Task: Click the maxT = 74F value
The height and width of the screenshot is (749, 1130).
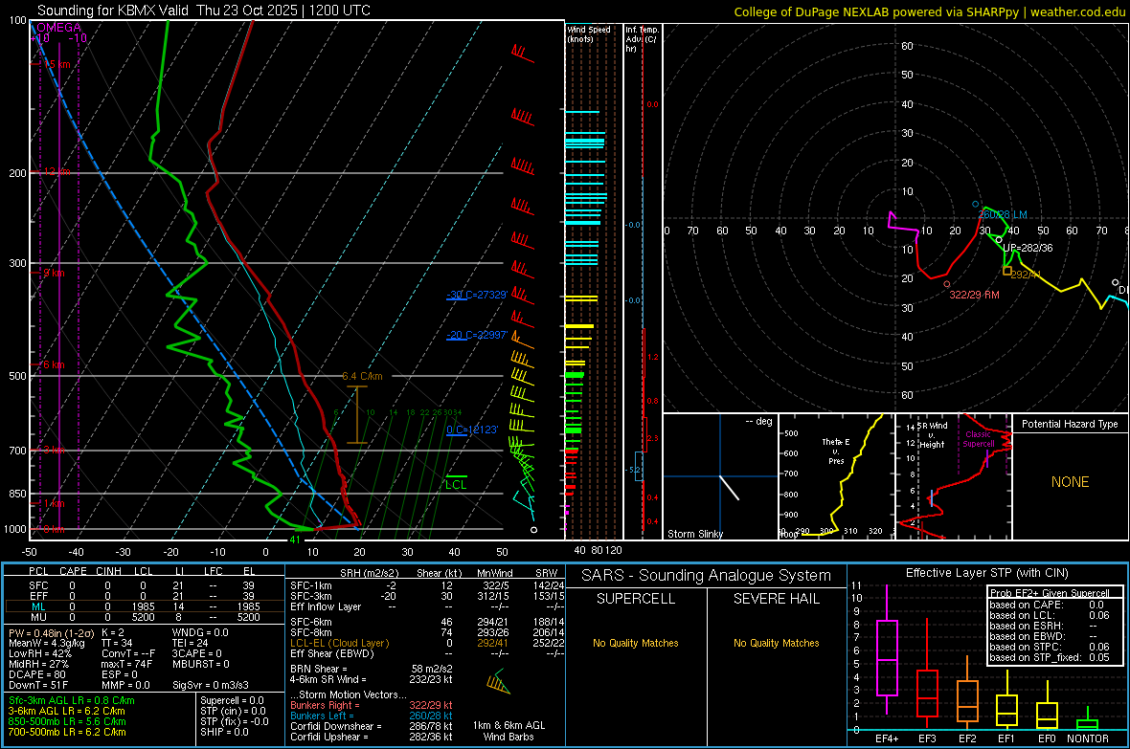Action: tap(126, 664)
